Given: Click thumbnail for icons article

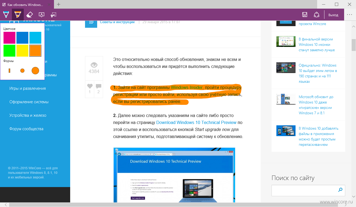Looking at the screenshot, I should (x=286, y=42).
